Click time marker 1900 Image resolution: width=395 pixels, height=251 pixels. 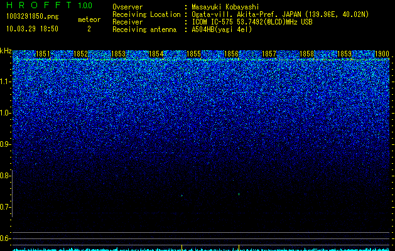click(x=382, y=54)
